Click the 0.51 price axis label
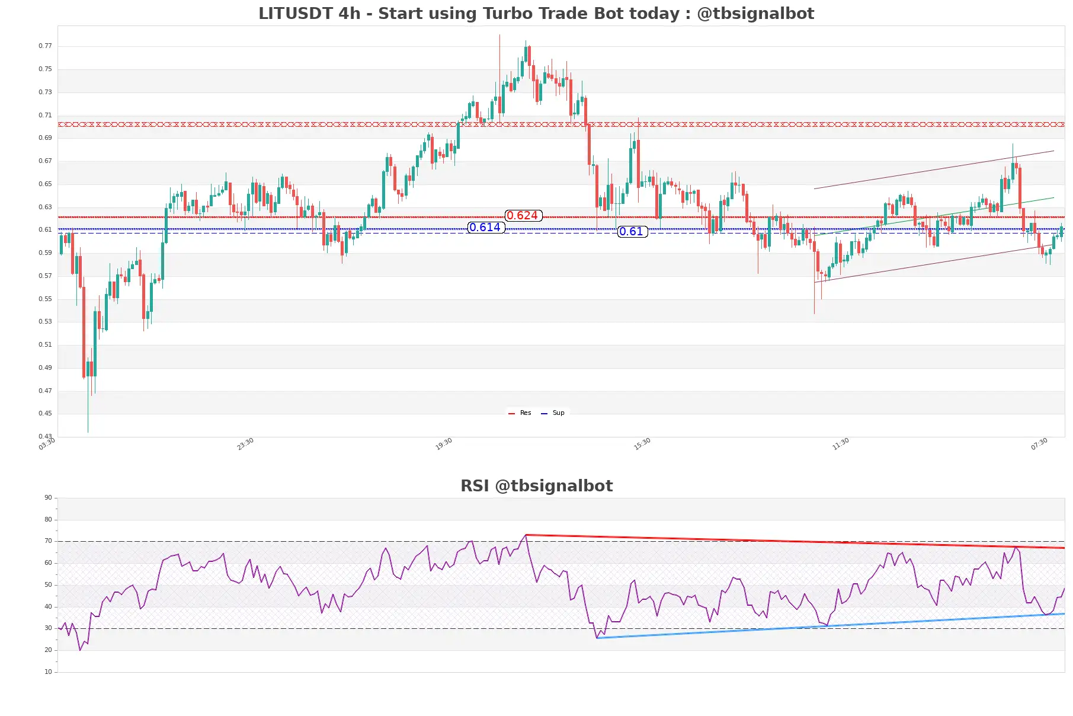Screen dimensions: 1073x716 click(45, 345)
